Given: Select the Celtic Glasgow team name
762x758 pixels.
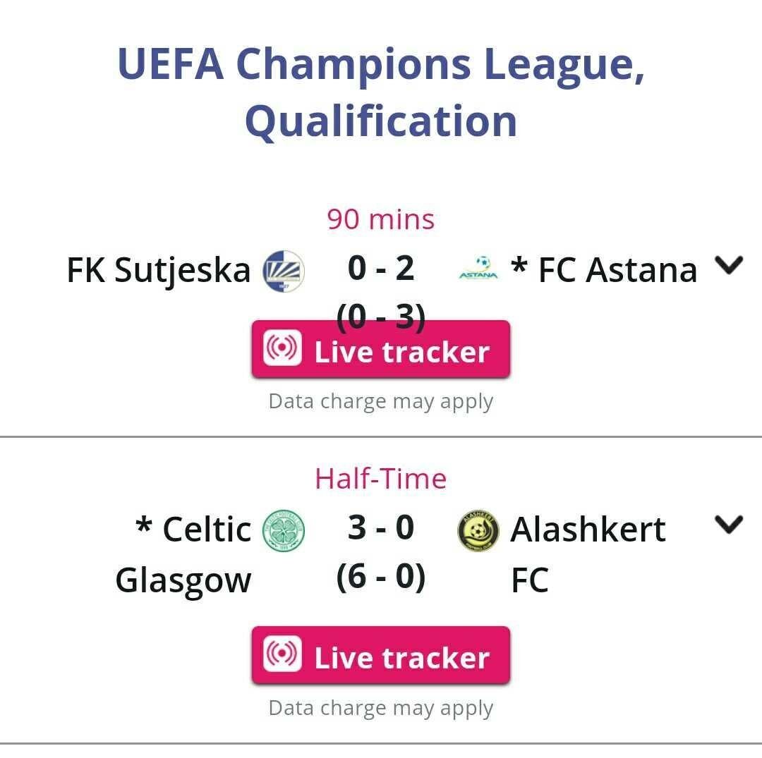Looking at the screenshot, I should coord(185,555).
